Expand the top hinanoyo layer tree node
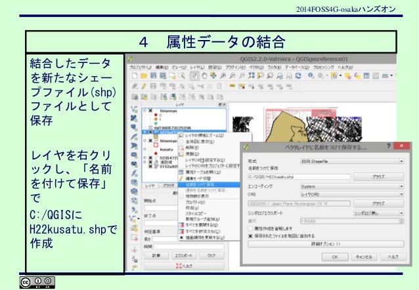 tap(145, 110)
